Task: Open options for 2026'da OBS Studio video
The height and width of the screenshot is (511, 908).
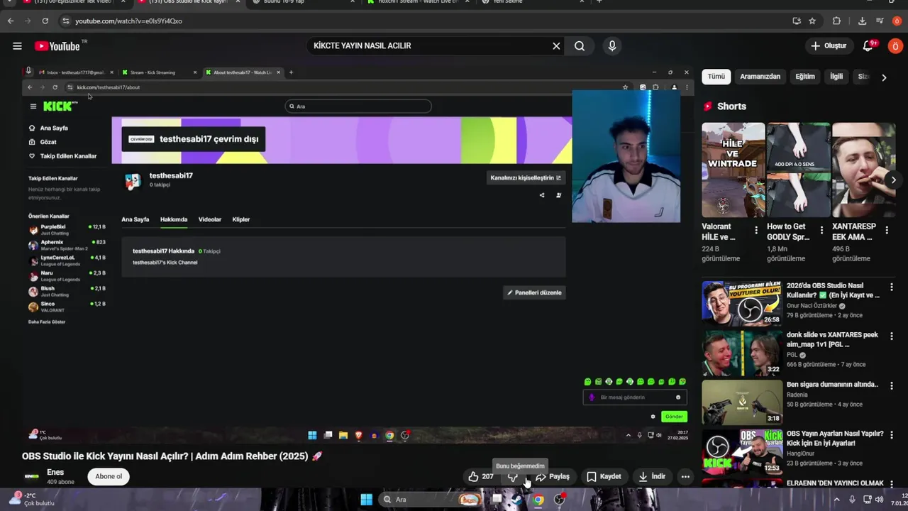Action: point(892,287)
